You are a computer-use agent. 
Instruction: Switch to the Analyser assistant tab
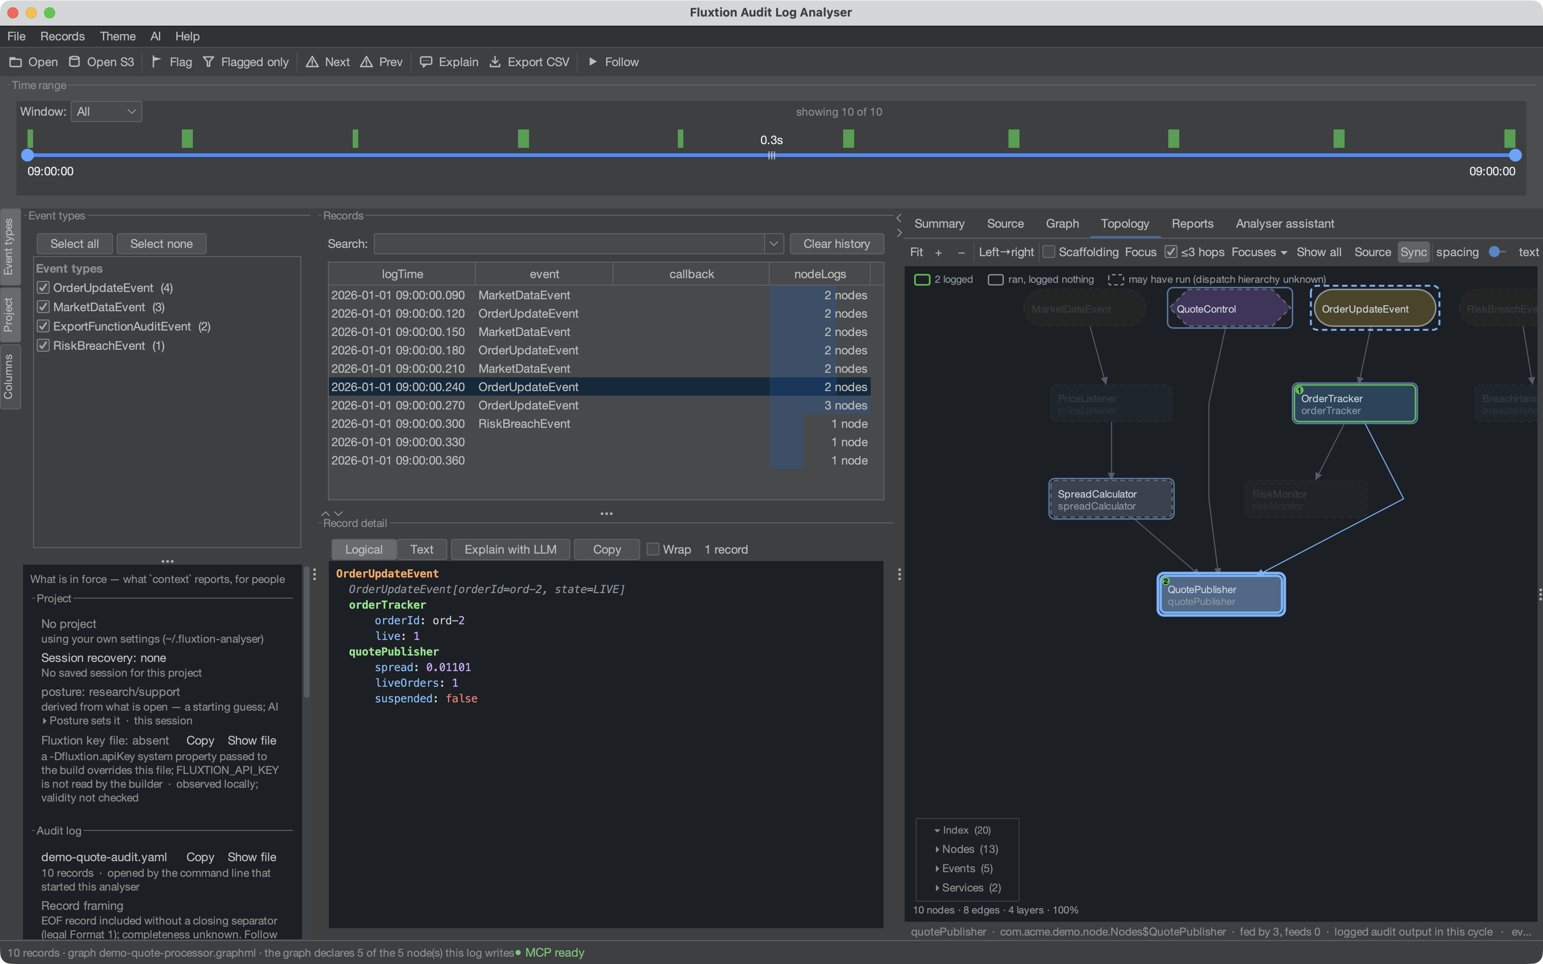pos(1284,224)
